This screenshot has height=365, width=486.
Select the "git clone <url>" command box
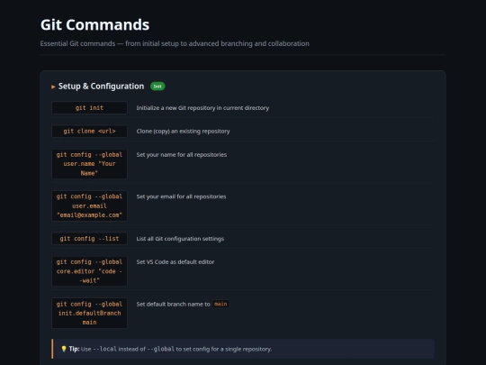(90, 131)
